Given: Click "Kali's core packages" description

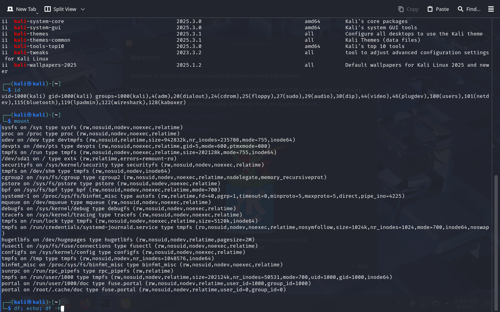Looking at the screenshot, I should pyautogui.click(x=377, y=21).
